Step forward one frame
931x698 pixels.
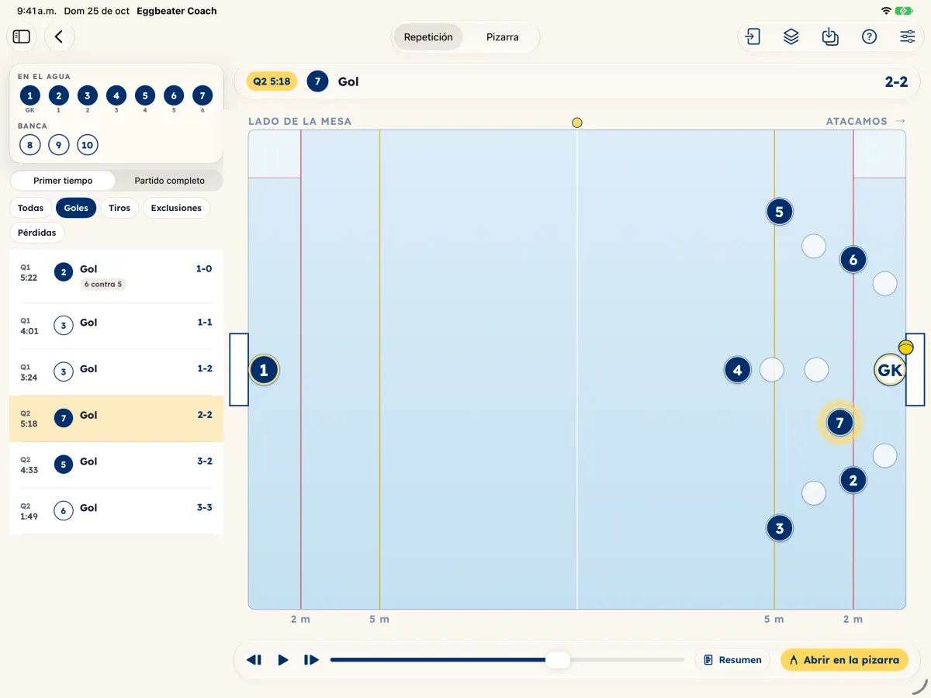tap(311, 660)
